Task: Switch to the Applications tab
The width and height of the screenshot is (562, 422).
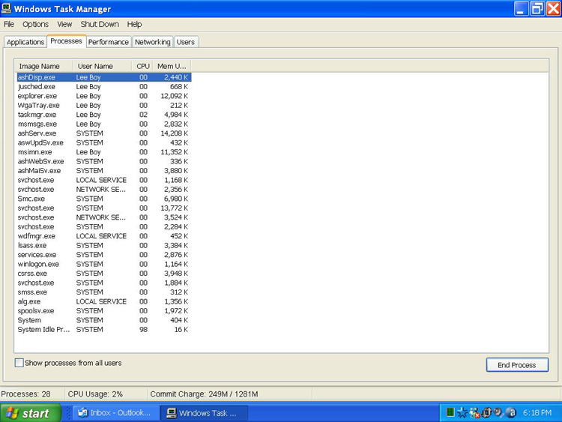Action: click(25, 42)
